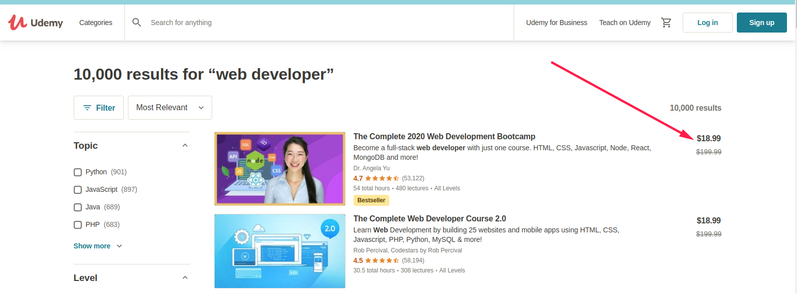Open the Filter button
The image size is (797, 294).
point(99,108)
